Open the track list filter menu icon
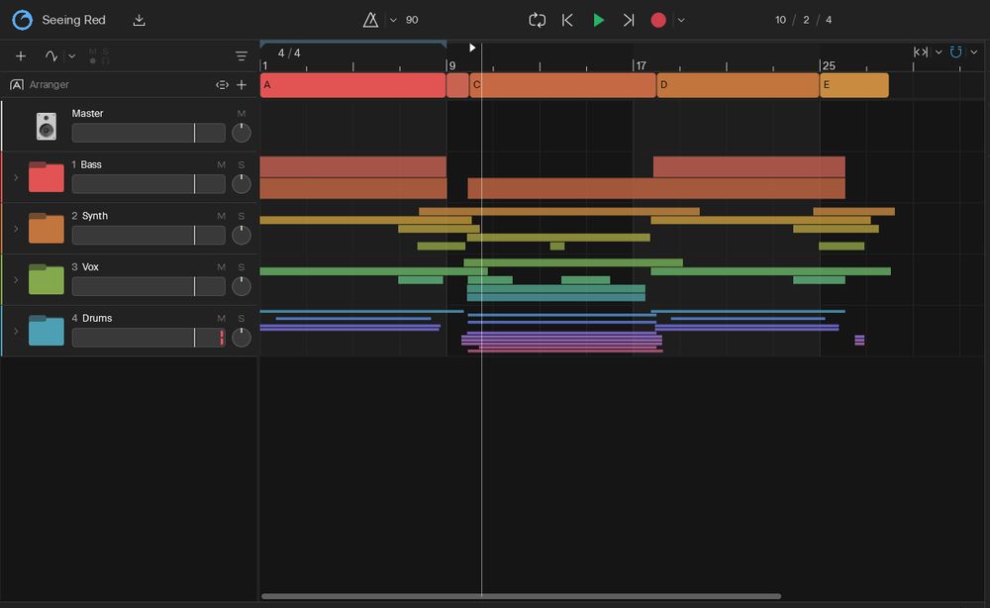Screen dimensions: 990x608 pyautogui.click(x=242, y=56)
